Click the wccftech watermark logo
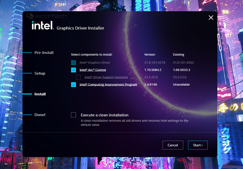243x169 pixels. point(46,16)
